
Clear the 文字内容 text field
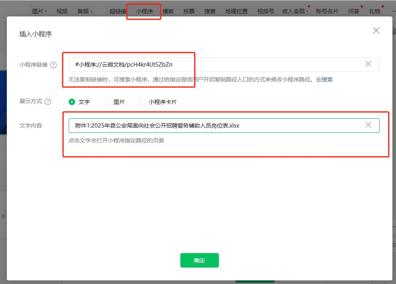[x=368, y=125]
